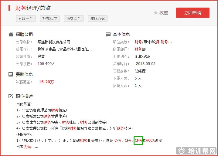Click the edit icon beside 职位描述
Image resolution: width=218 pixels, height=156 pixels.
(11, 97)
